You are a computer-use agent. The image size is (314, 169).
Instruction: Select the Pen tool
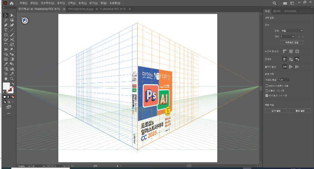(6, 25)
